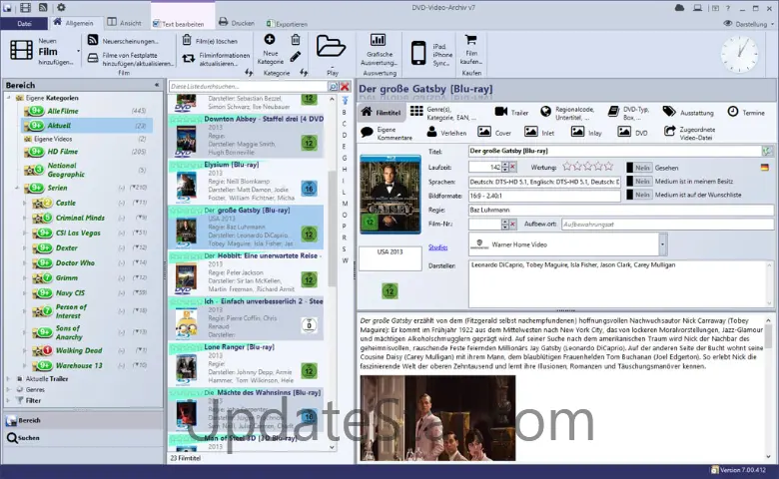Open Play folder icon

pos(332,46)
